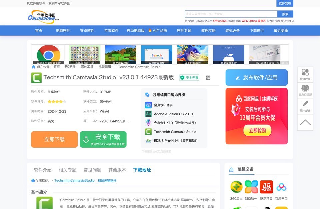
Task: Click the orange 立即下载 button
Action: pos(54,139)
